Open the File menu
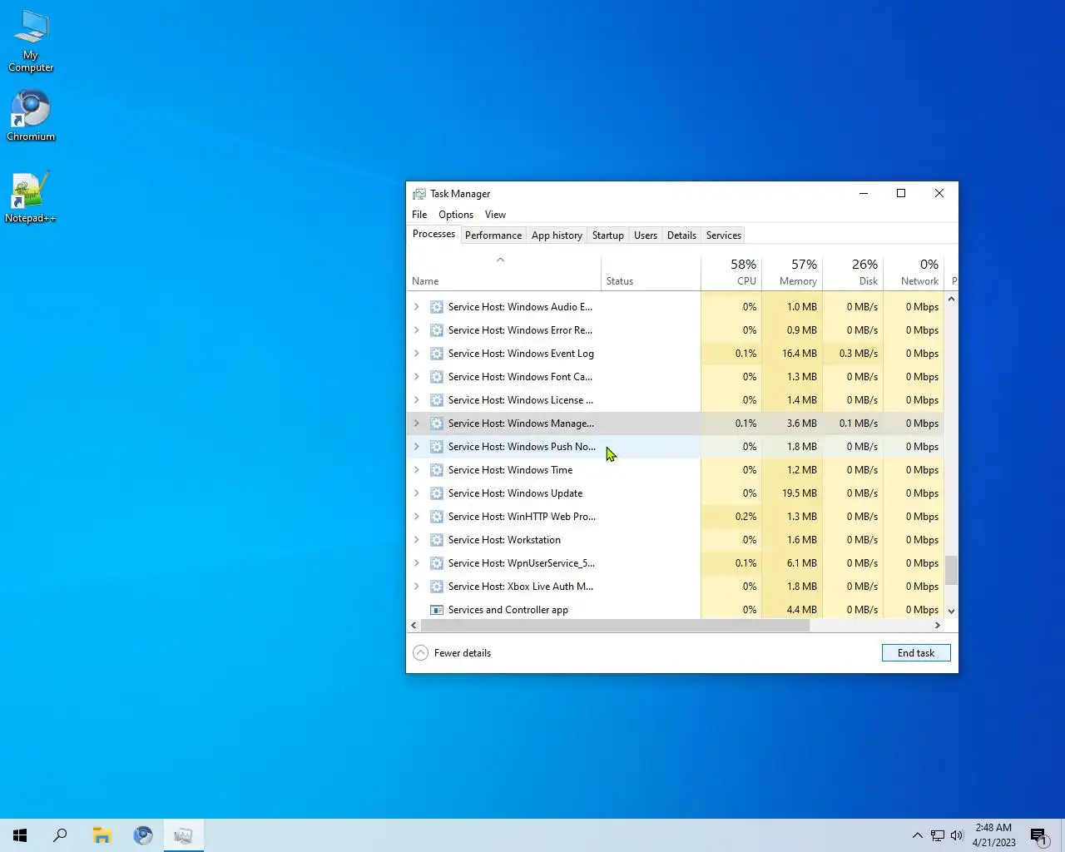The image size is (1065, 852). (x=419, y=215)
